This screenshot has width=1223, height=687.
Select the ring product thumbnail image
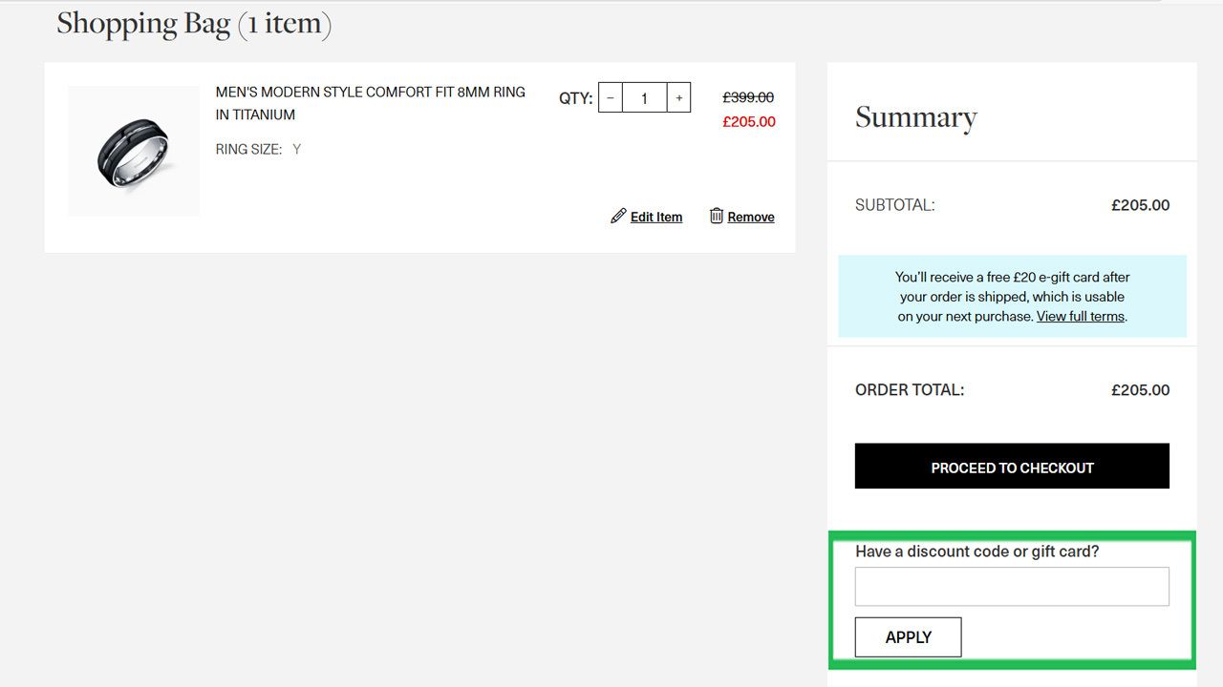point(134,150)
